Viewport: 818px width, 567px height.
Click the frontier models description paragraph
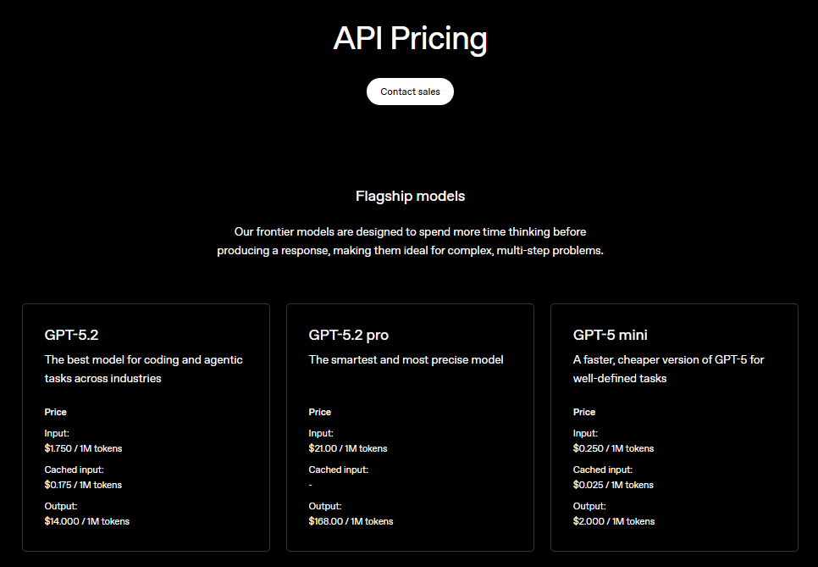point(410,241)
